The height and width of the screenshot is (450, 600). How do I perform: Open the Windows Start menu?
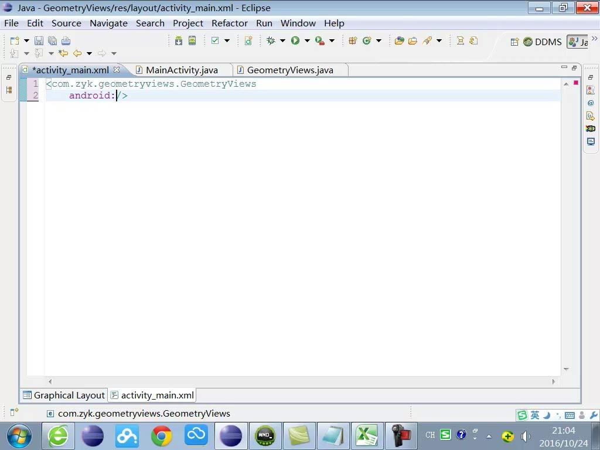(19, 436)
